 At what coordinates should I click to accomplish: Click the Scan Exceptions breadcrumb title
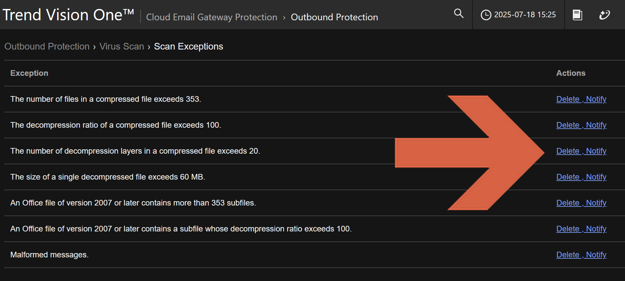(188, 47)
